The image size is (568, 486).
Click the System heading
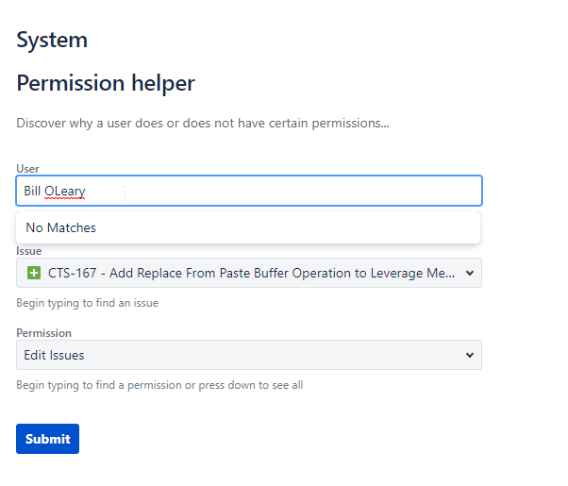coord(52,40)
